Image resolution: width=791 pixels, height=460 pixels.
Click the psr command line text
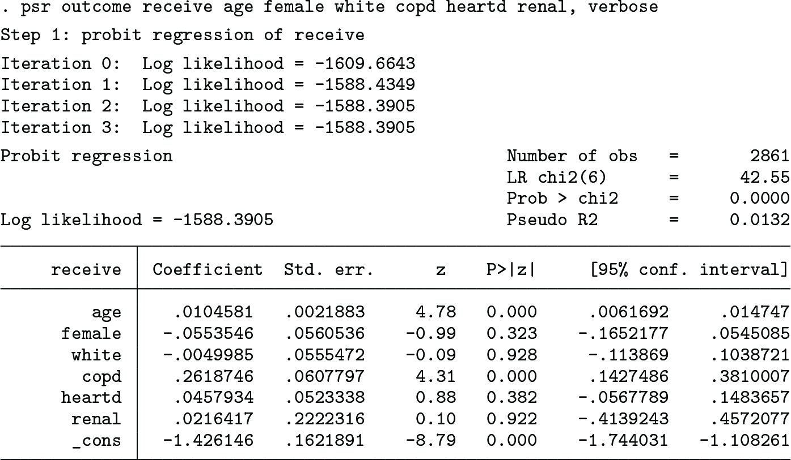coord(330,8)
